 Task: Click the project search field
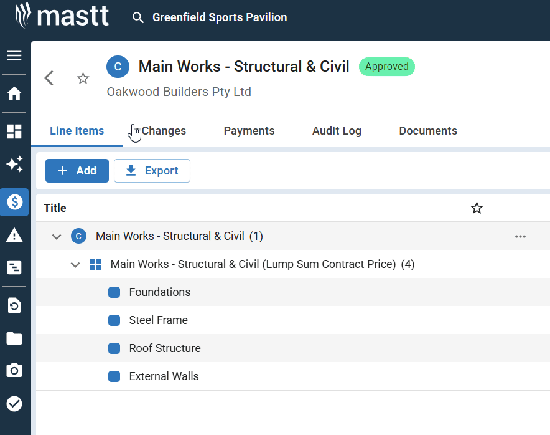click(220, 17)
